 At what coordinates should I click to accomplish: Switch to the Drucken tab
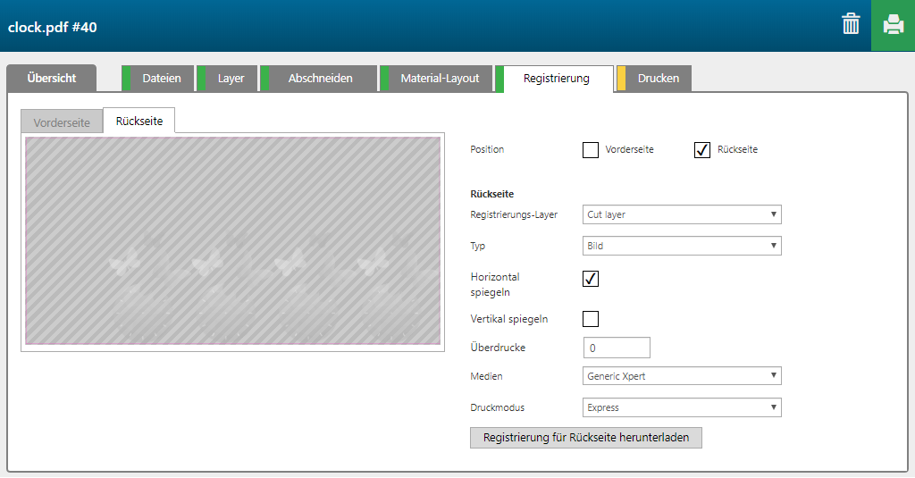pos(658,79)
